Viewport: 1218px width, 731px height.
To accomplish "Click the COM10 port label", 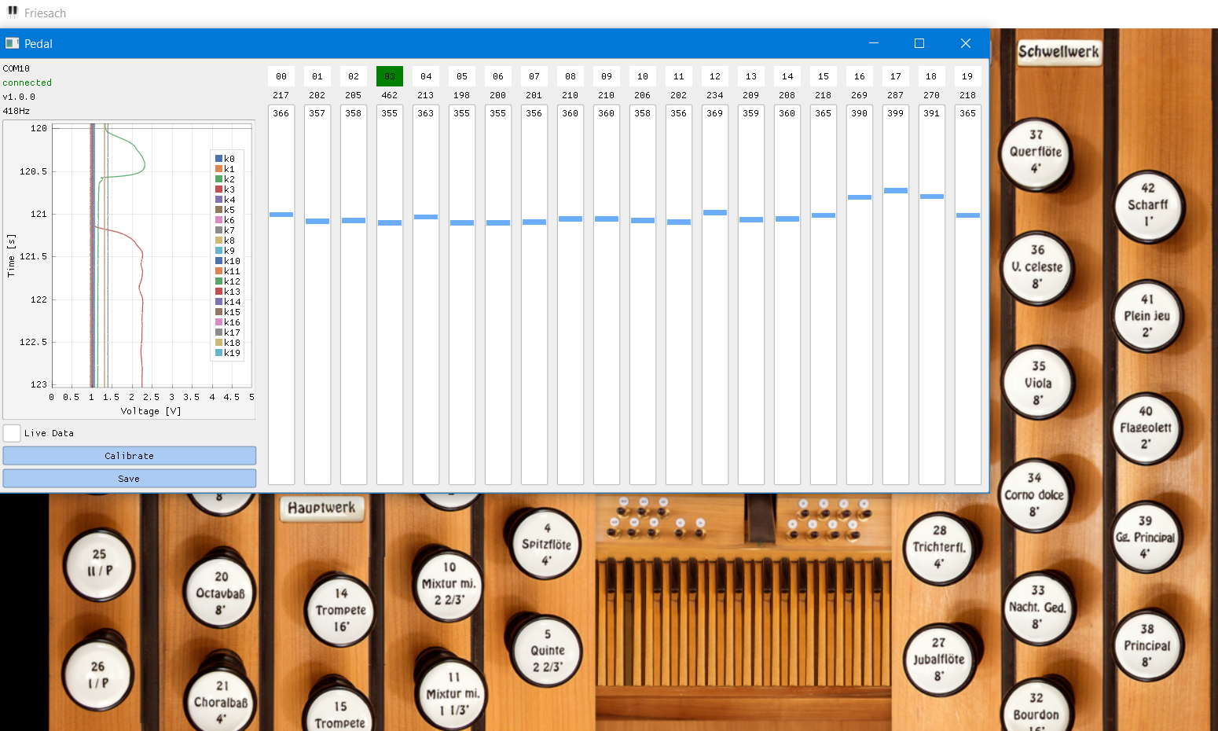I will point(17,68).
